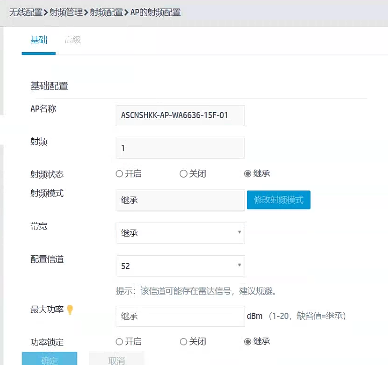The width and height of the screenshot is (388, 365).
Task: Enable 开启 for 功率锁定
Action: [119, 342]
